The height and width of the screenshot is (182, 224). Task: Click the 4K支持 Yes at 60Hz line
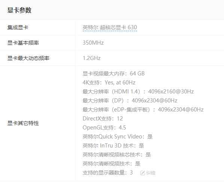[109, 83]
